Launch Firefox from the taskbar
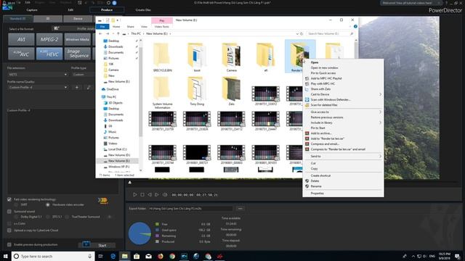Viewport: 465px width, 261px height. click(161, 256)
